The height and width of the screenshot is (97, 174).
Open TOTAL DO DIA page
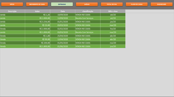pos(112,4)
